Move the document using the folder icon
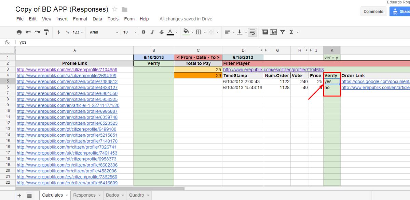Image resolution: width=410 pixels, height=200 pixels. coord(124,9)
